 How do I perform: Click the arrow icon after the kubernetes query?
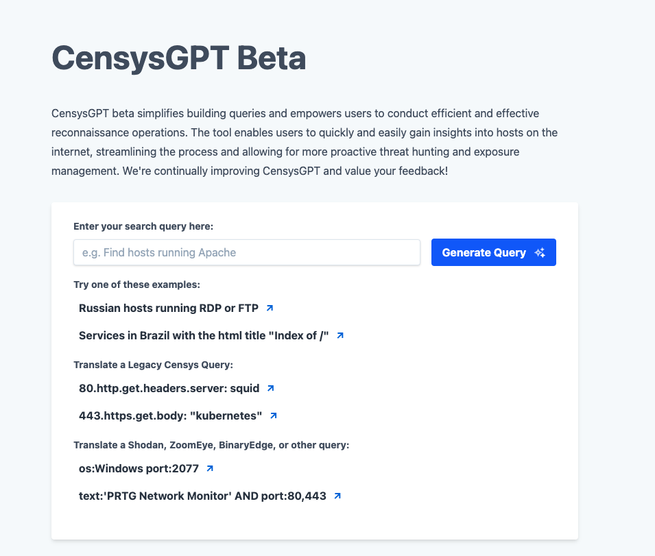click(x=273, y=415)
